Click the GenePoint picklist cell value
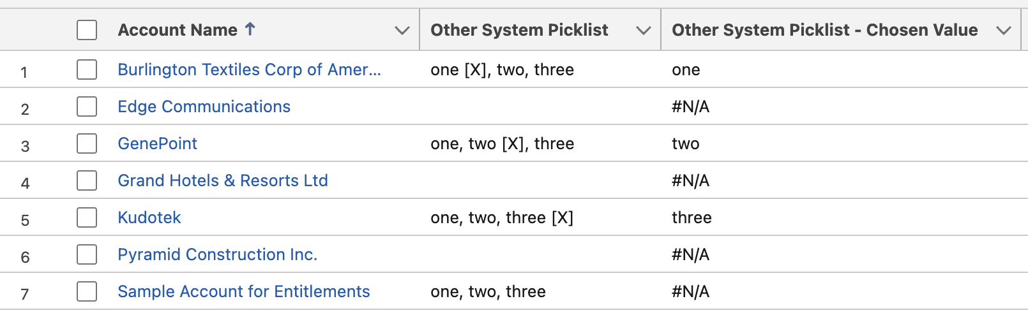 502,143
